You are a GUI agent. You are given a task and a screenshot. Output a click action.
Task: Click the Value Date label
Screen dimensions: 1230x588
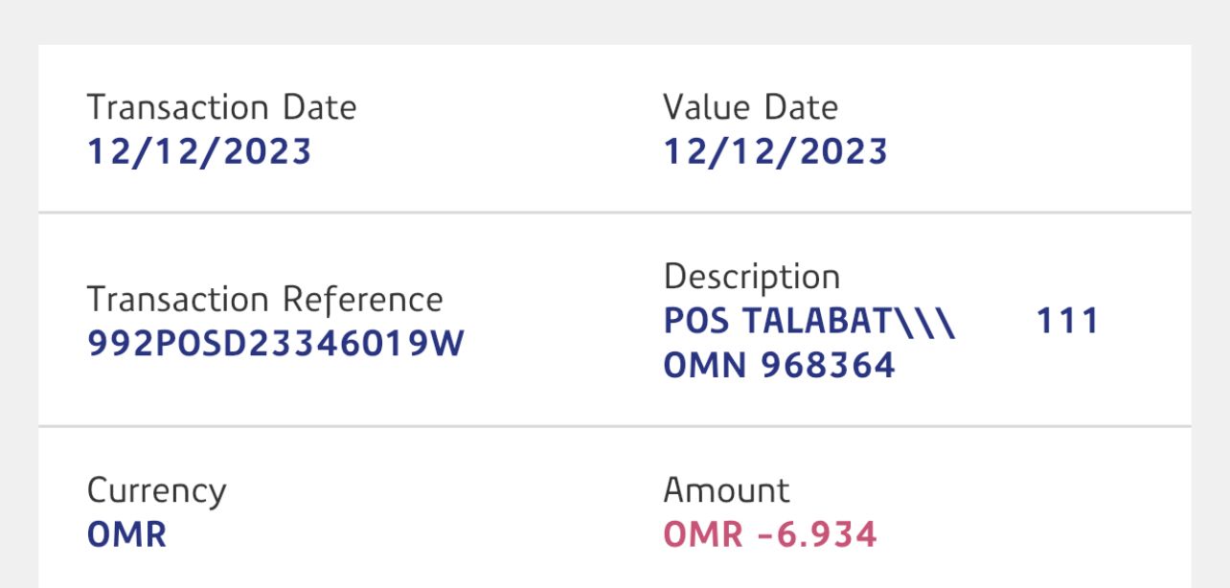[x=750, y=107]
